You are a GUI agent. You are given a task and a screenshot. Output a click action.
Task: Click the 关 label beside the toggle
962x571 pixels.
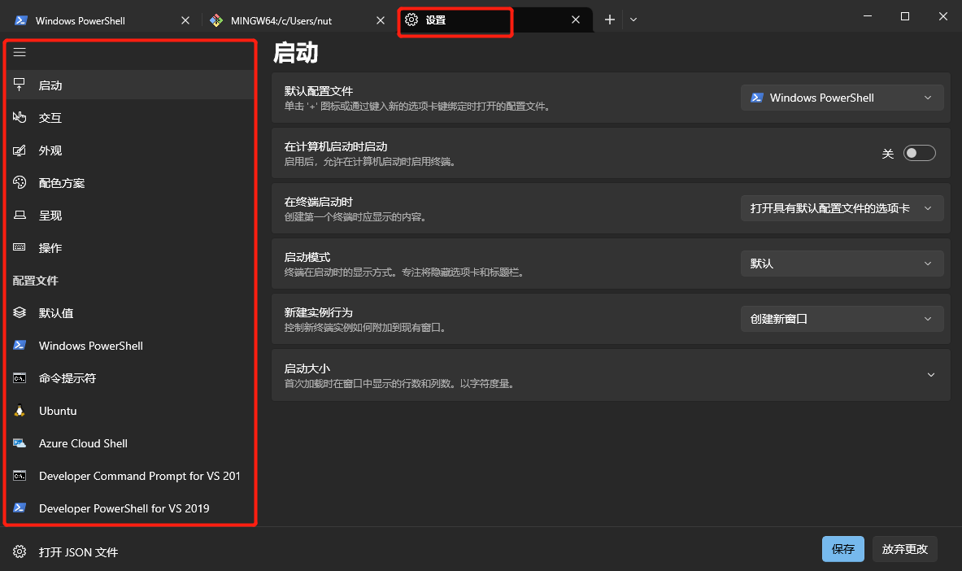pos(888,154)
